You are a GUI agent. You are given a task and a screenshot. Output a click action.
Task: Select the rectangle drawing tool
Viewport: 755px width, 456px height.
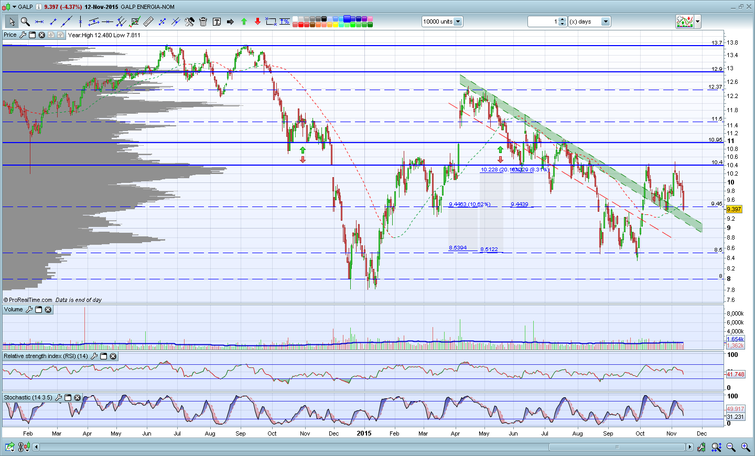coord(271,21)
